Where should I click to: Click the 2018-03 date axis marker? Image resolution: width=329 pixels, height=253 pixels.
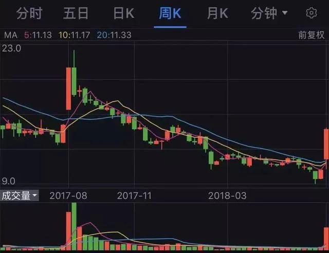[227, 196]
